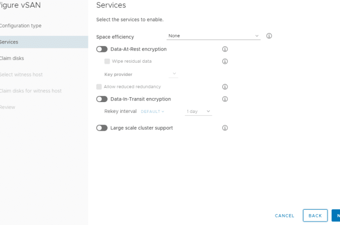Show info for Wipe residual data
This screenshot has width=340, height=225.
pos(225,61)
